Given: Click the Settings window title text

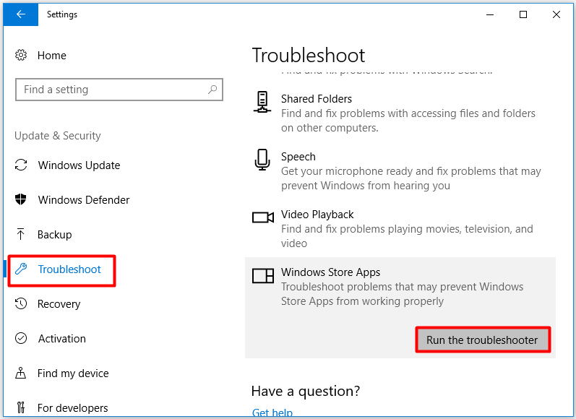Looking at the screenshot, I should pos(62,14).
